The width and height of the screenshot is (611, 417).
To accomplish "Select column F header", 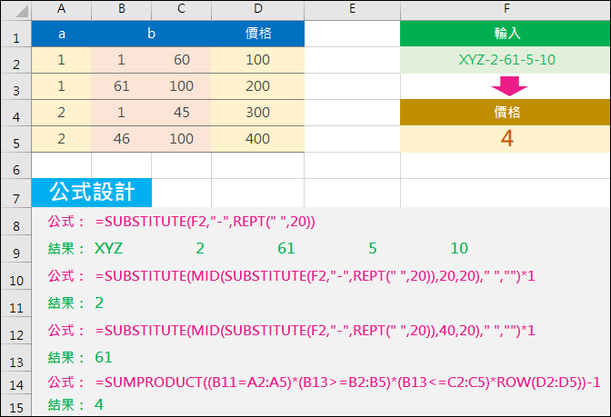I will 506,9.
